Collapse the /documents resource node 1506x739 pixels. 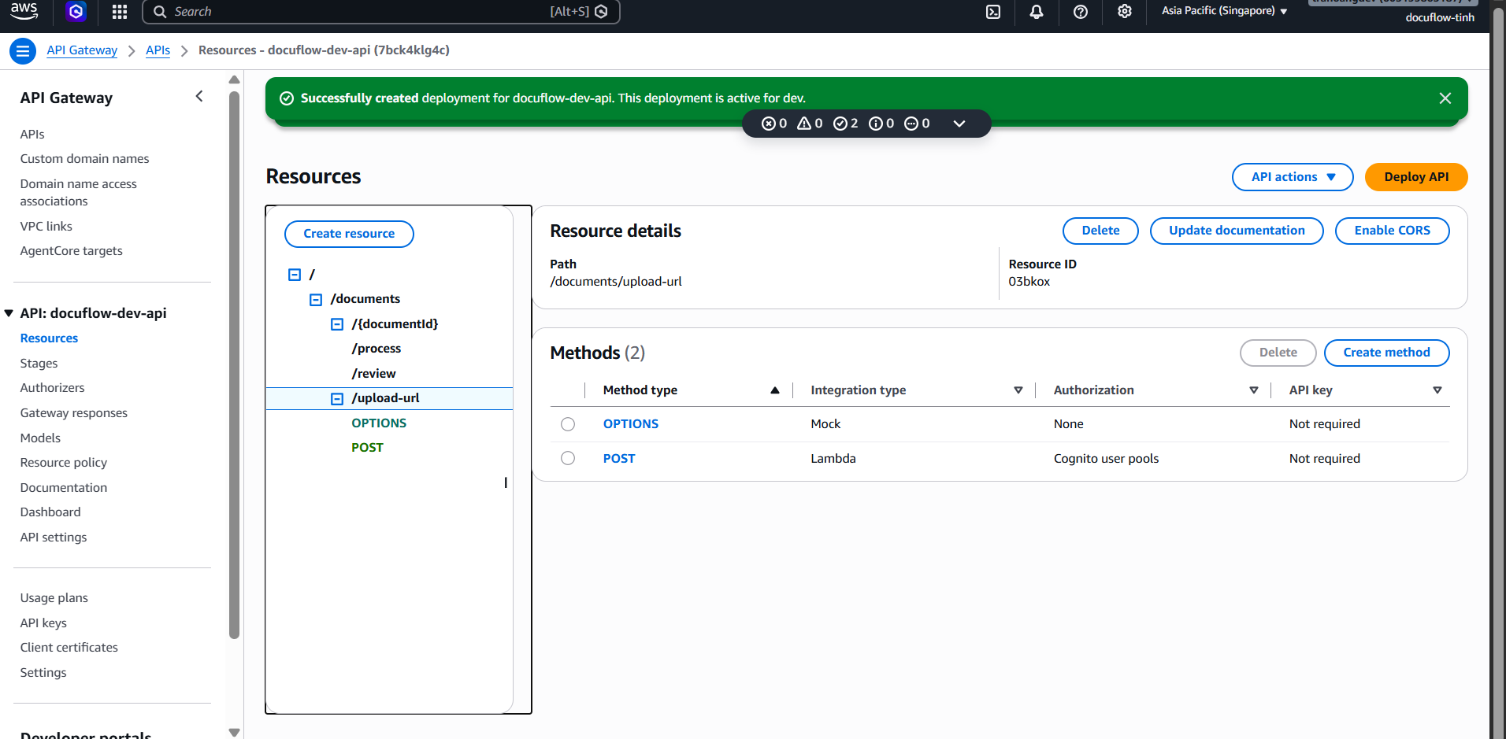(316, 300)
